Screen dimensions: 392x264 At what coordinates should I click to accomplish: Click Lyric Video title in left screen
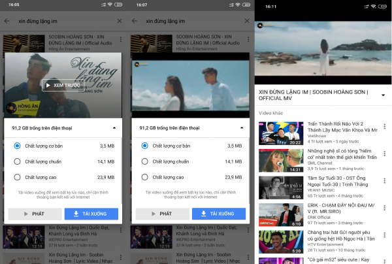coord(80,258)
